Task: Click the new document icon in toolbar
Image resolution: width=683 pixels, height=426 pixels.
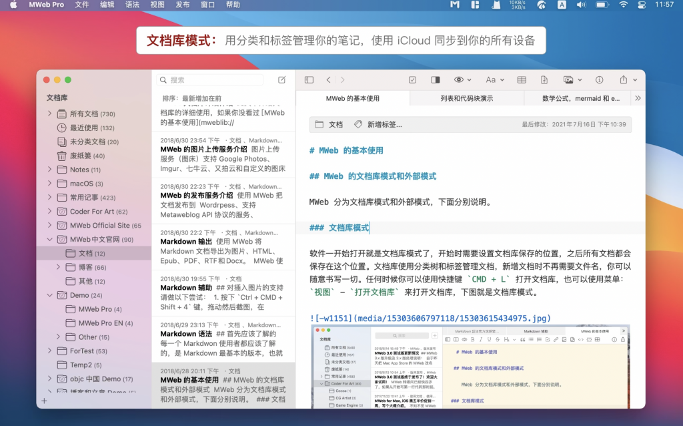Action: 544,79
